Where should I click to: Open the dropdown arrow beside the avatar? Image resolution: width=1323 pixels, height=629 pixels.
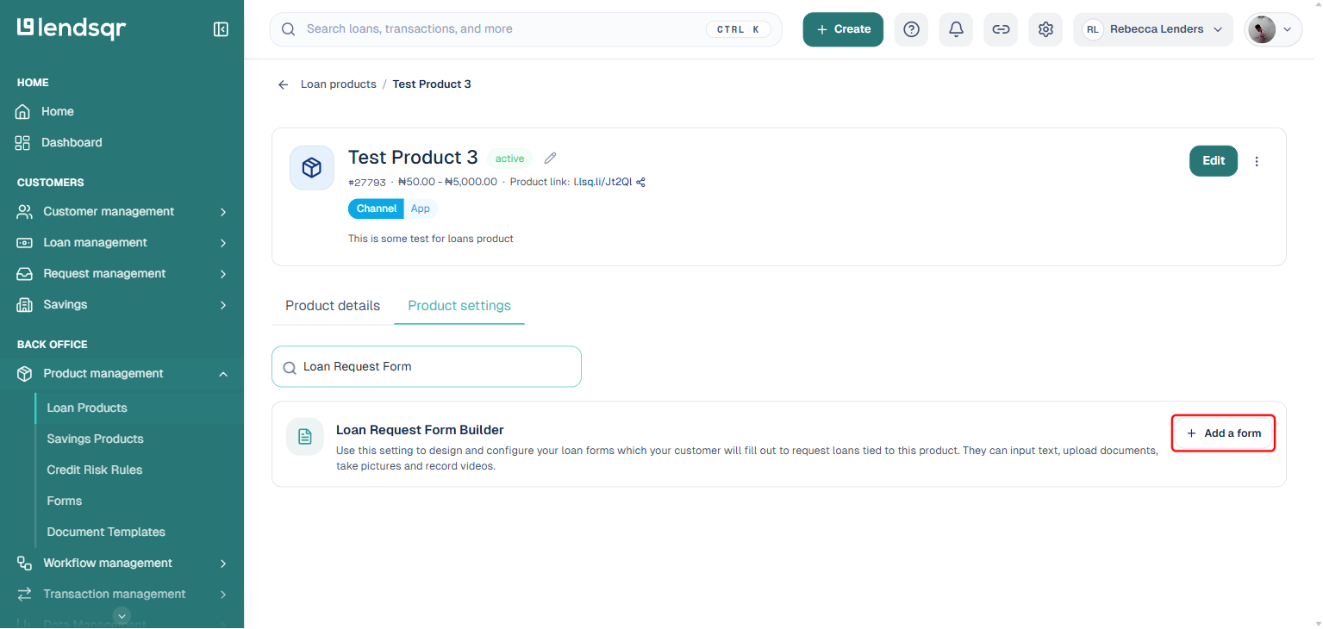(1288, 29)
